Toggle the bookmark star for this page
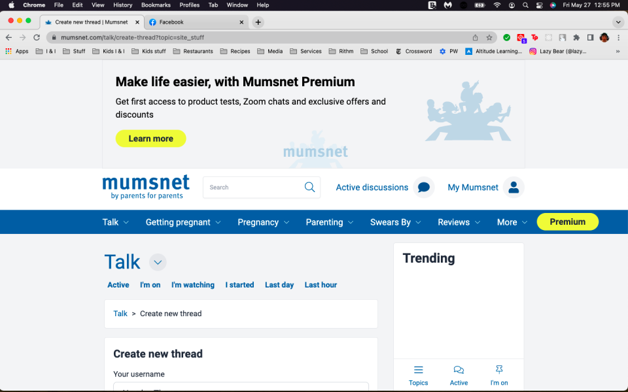 coord(489,39)
